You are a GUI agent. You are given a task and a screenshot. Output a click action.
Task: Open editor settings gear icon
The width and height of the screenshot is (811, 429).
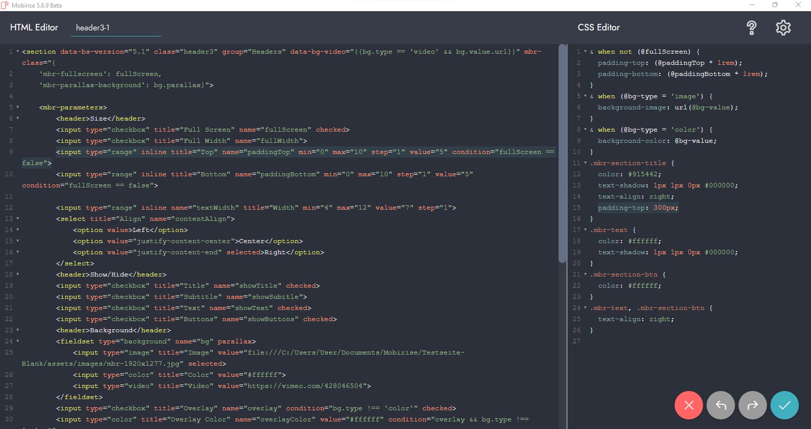point(783,28)
